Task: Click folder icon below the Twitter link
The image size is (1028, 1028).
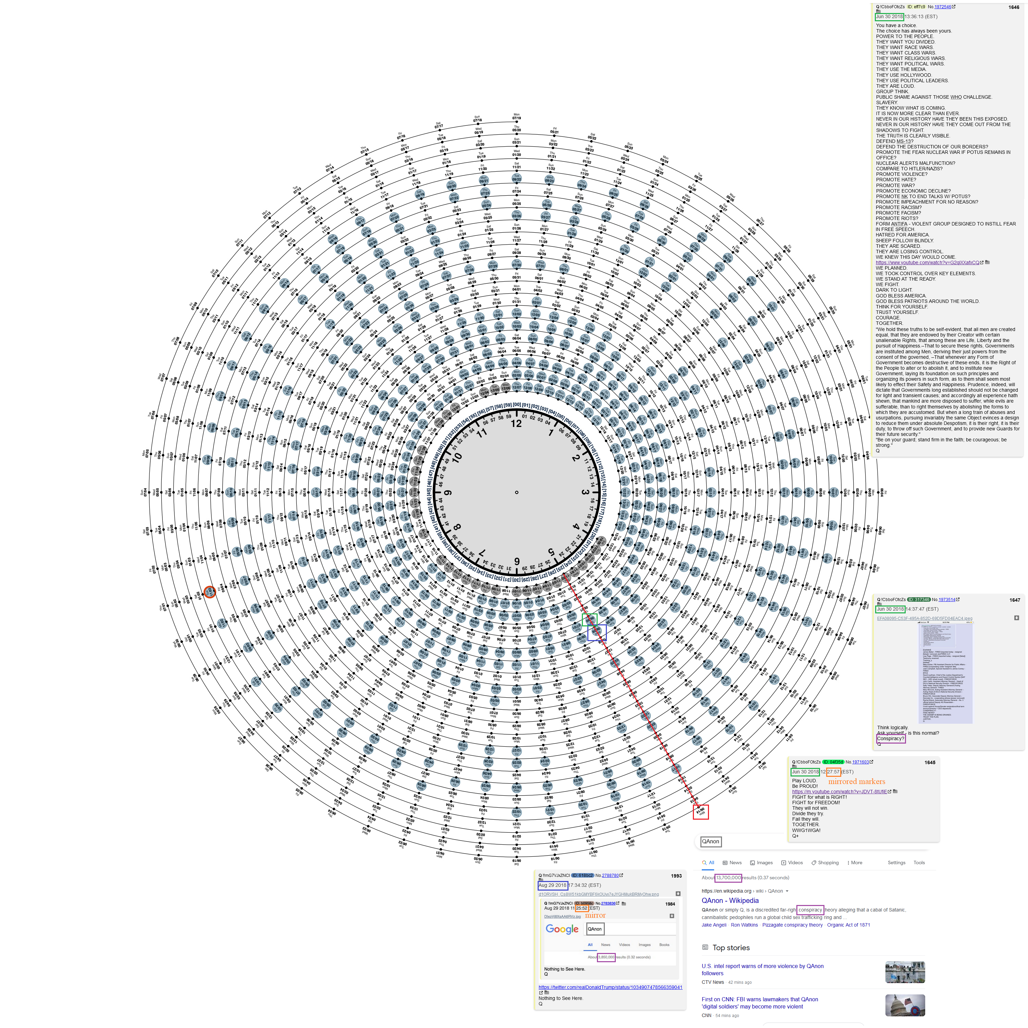Action: click(x=547, y=993)
